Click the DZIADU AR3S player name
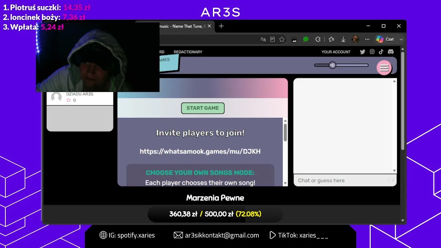 [80, 94]
